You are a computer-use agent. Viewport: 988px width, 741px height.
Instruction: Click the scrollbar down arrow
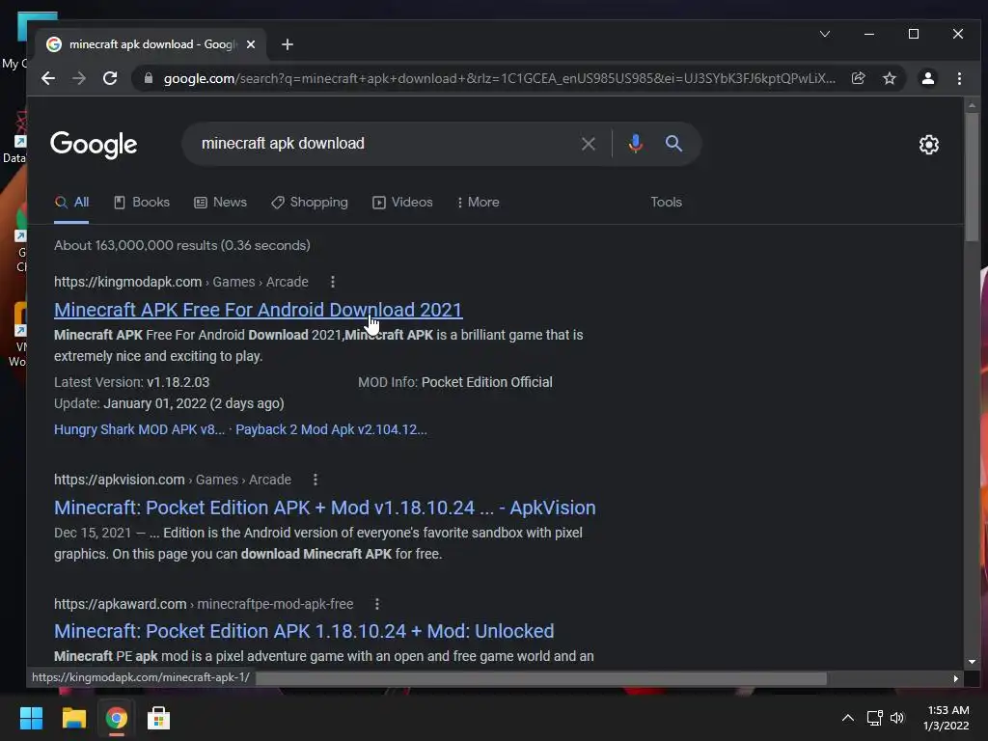pos(972,662)
